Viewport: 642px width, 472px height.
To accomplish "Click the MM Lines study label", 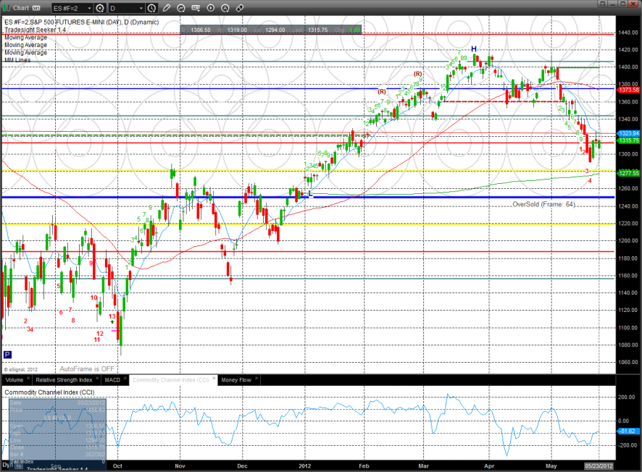I will click(17, 60).
